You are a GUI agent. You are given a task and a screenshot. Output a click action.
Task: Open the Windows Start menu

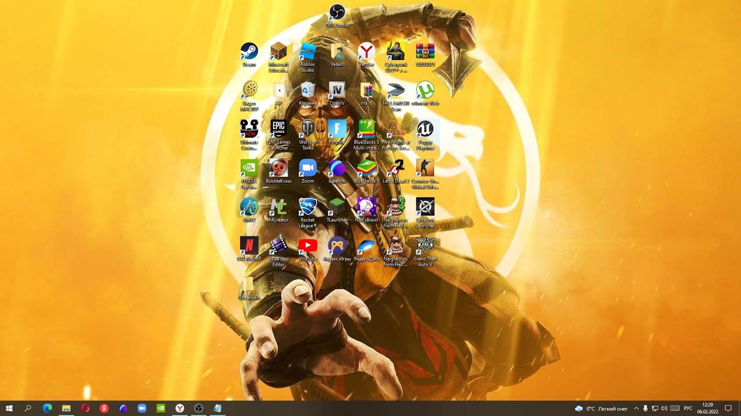point(9,408)
